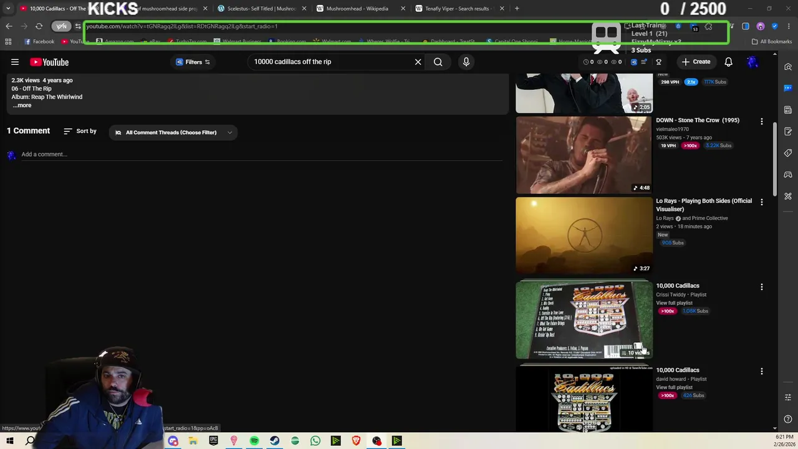Toggle the VPN indicator in address bar
The width and height of the screenshot is (798, 449).
coord(61,26)
